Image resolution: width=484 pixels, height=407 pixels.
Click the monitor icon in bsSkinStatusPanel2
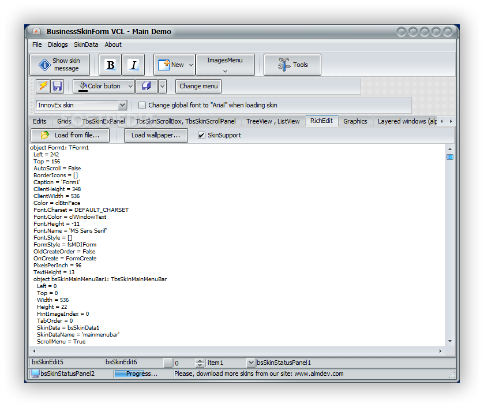(x=35, y=374)
